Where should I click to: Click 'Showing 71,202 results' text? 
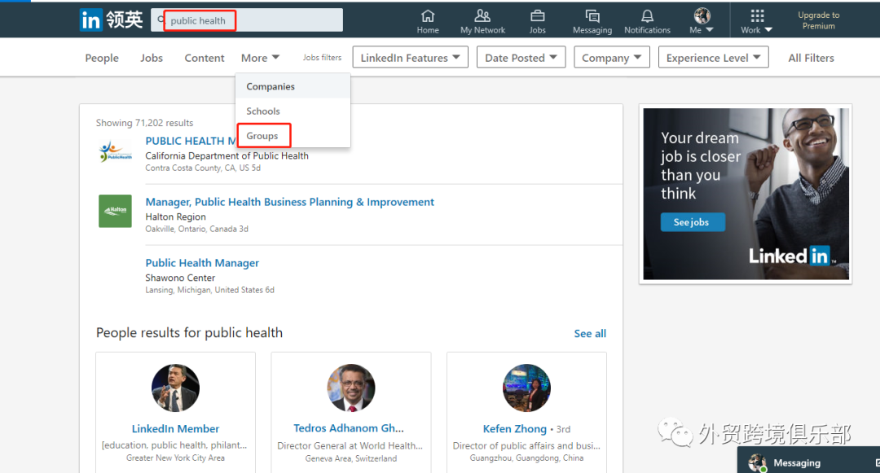tap(144, 123)
